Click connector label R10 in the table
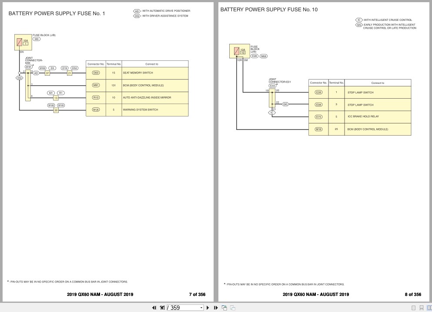The width and height of the screenshot is (432, 312). [96, 98]
